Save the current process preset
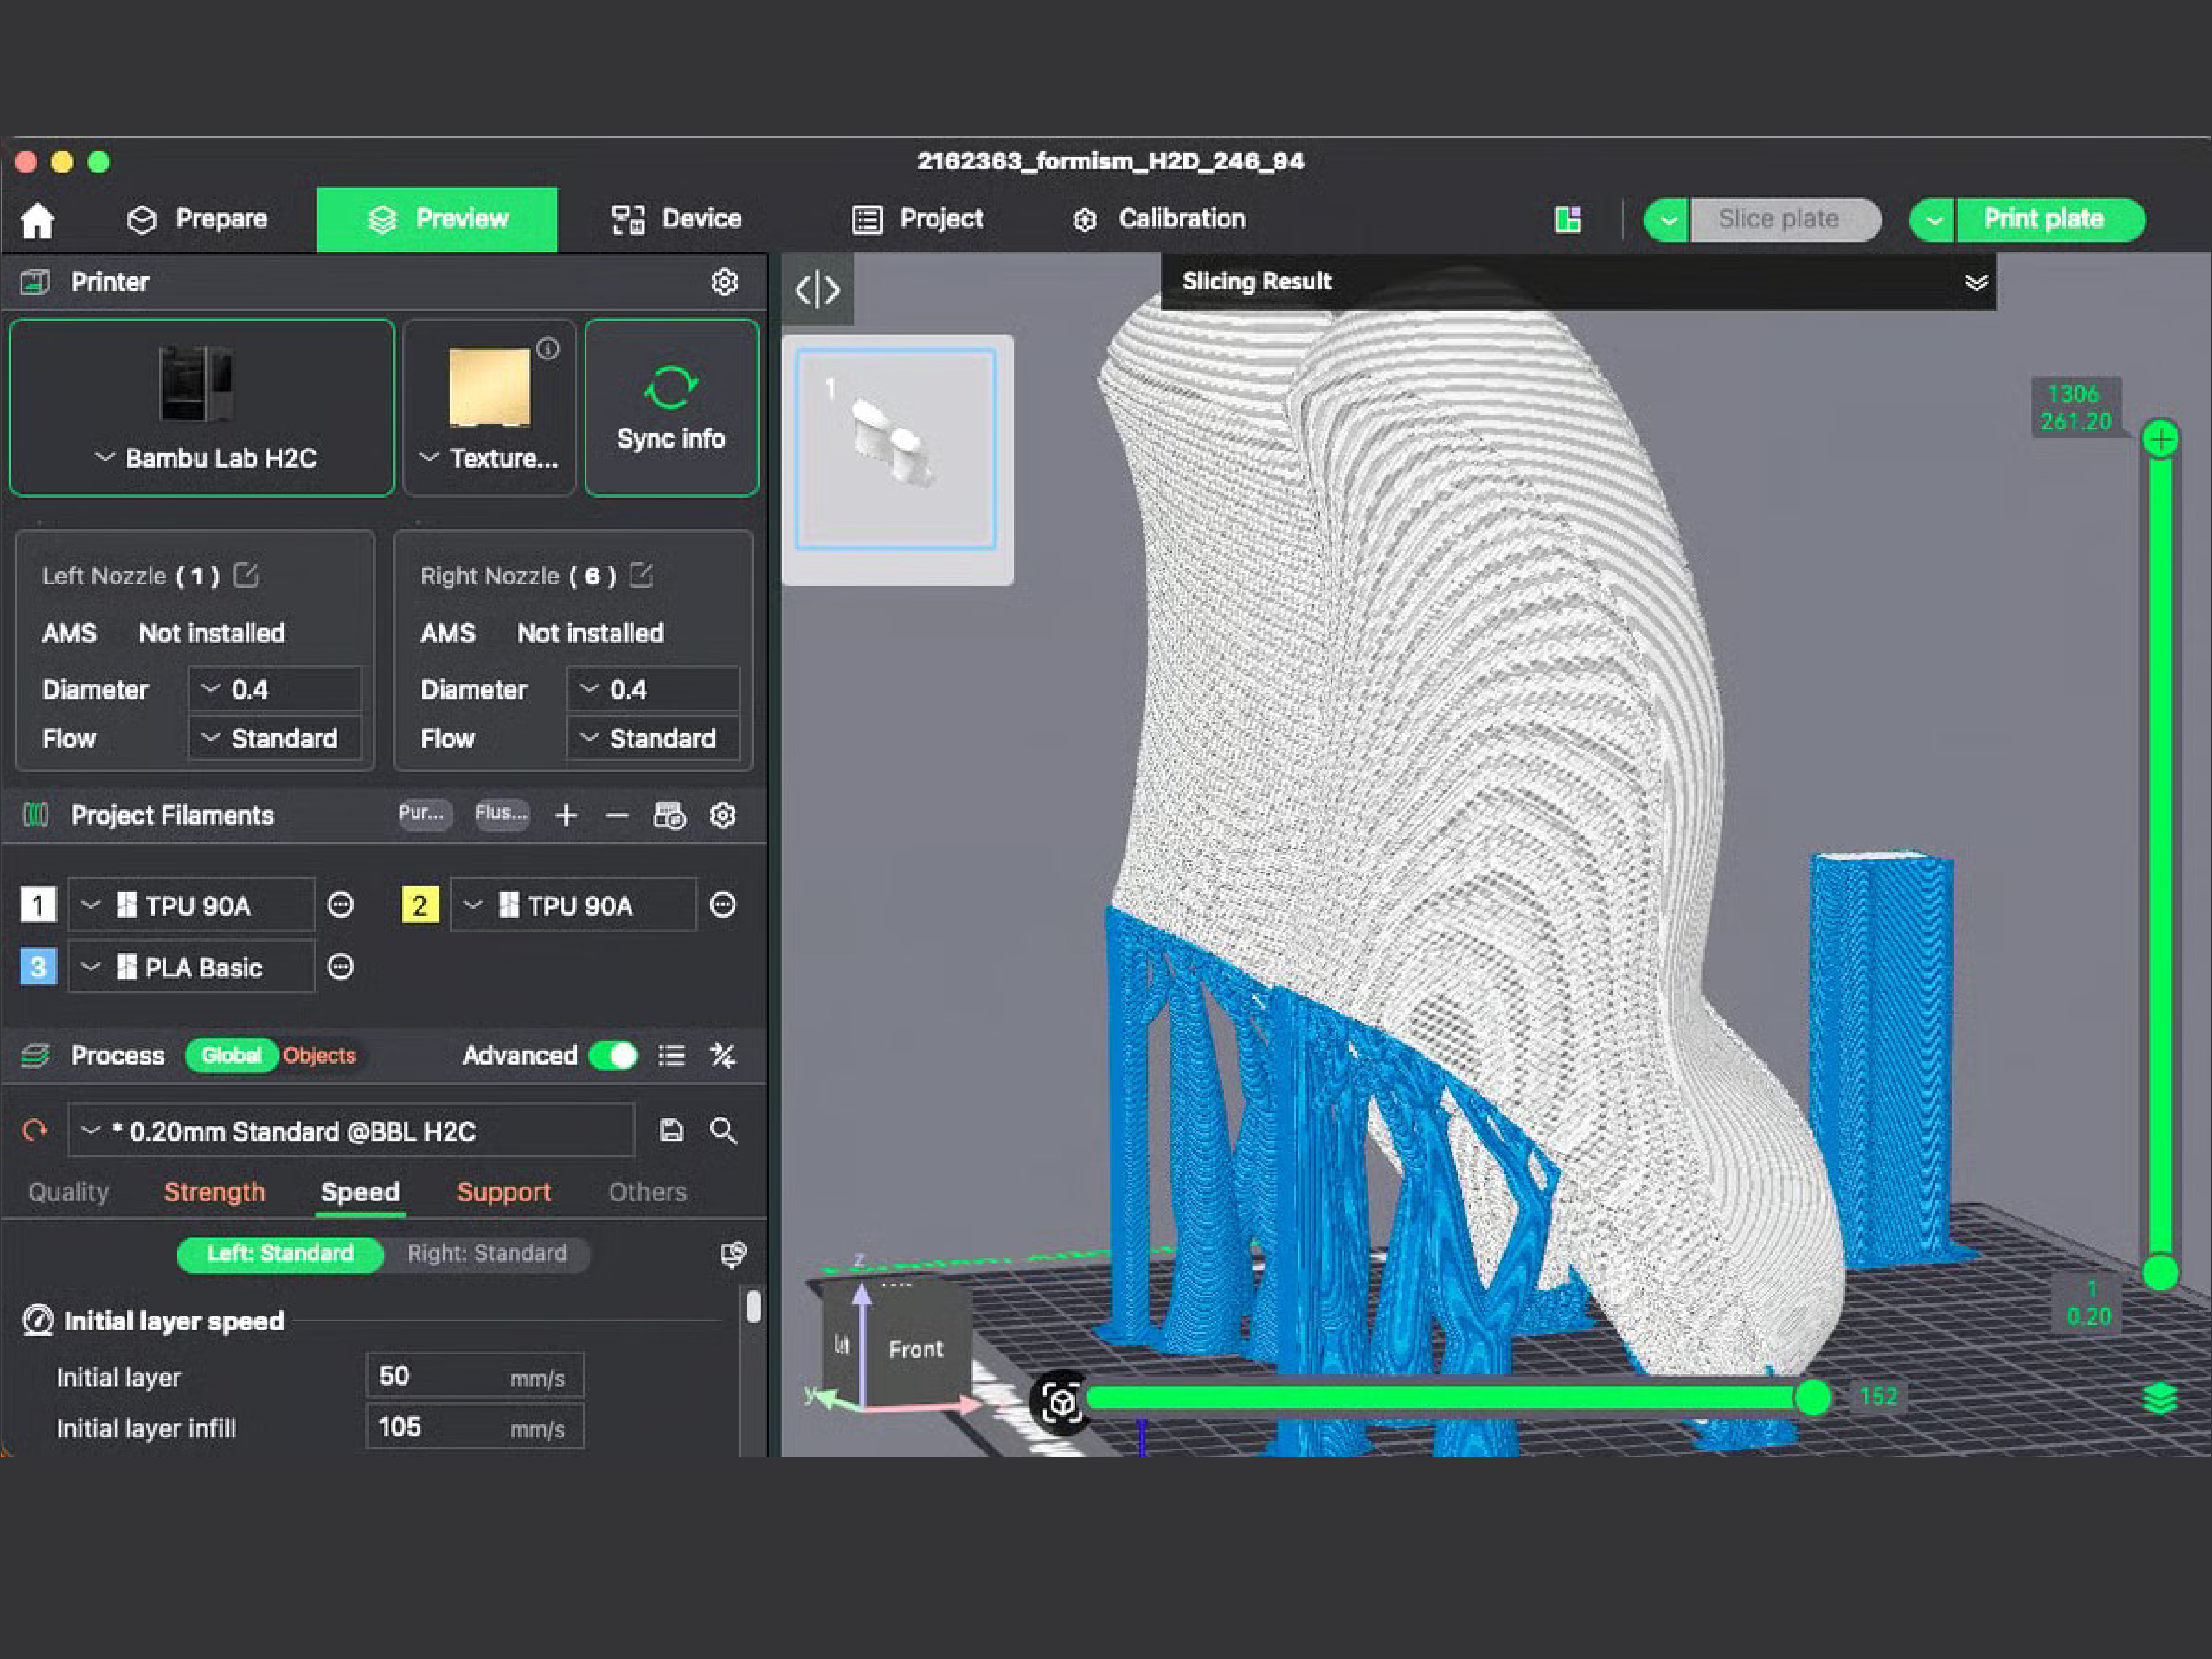Screen dimensions: 2212x1659 671,1131
